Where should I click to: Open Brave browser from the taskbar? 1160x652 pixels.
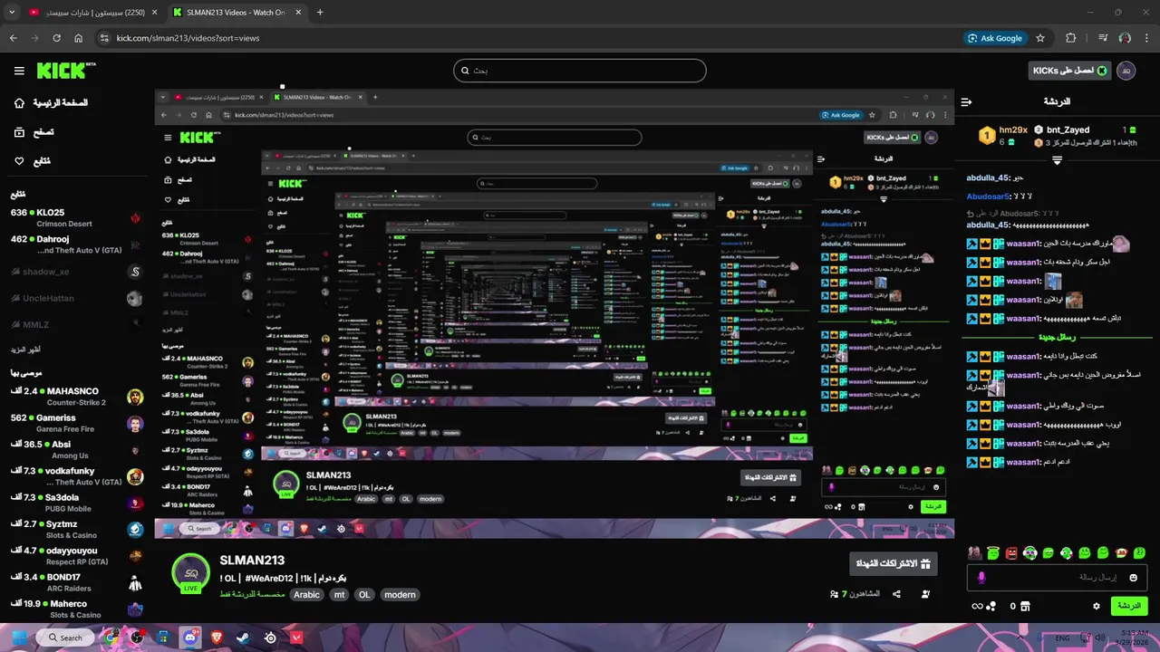(x=216, y=638)
